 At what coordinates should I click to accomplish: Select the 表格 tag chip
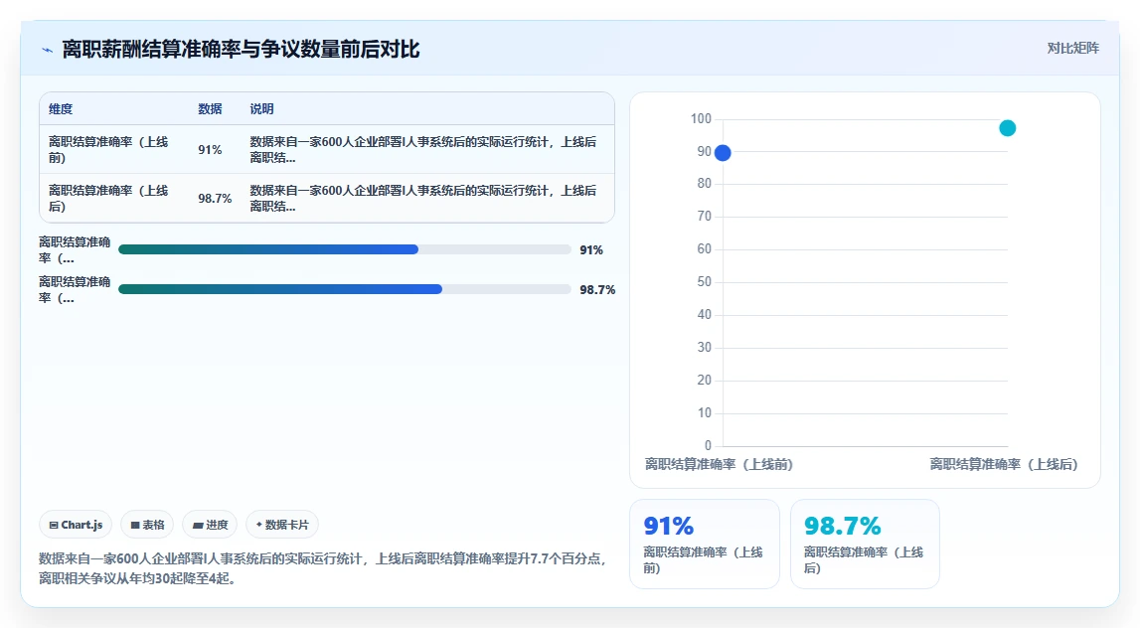tap(147, 525)
